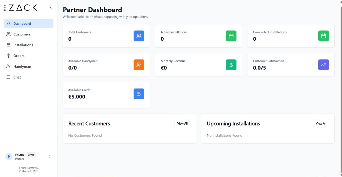This screenshot has height=177, width=342.
Task: Click the HeyZack logo
Action: coord(20,8)
